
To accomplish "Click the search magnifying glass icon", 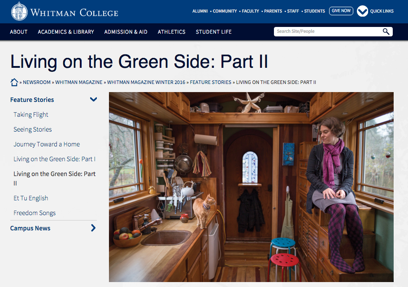I will click(x=386, y=31).
